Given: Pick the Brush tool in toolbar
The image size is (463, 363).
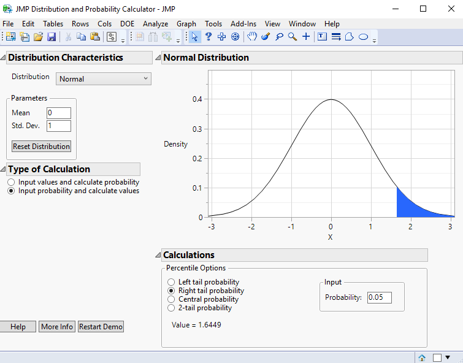Looking at the screenshot, I should [266, 37].
